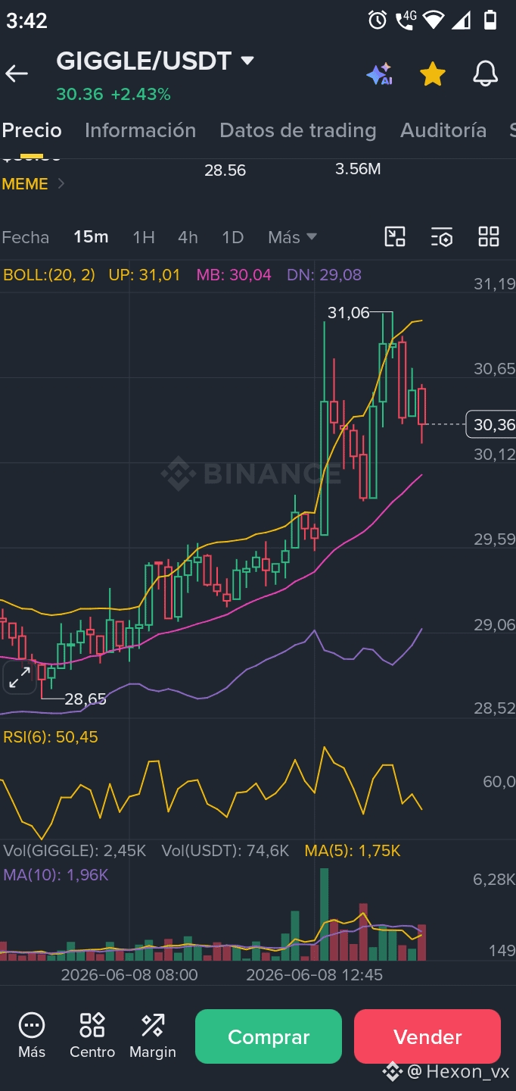Tap the cellular signal icon in status bar
This screenshot has height=1091, width=516.
pyautogui.click(x=461, y=20)
